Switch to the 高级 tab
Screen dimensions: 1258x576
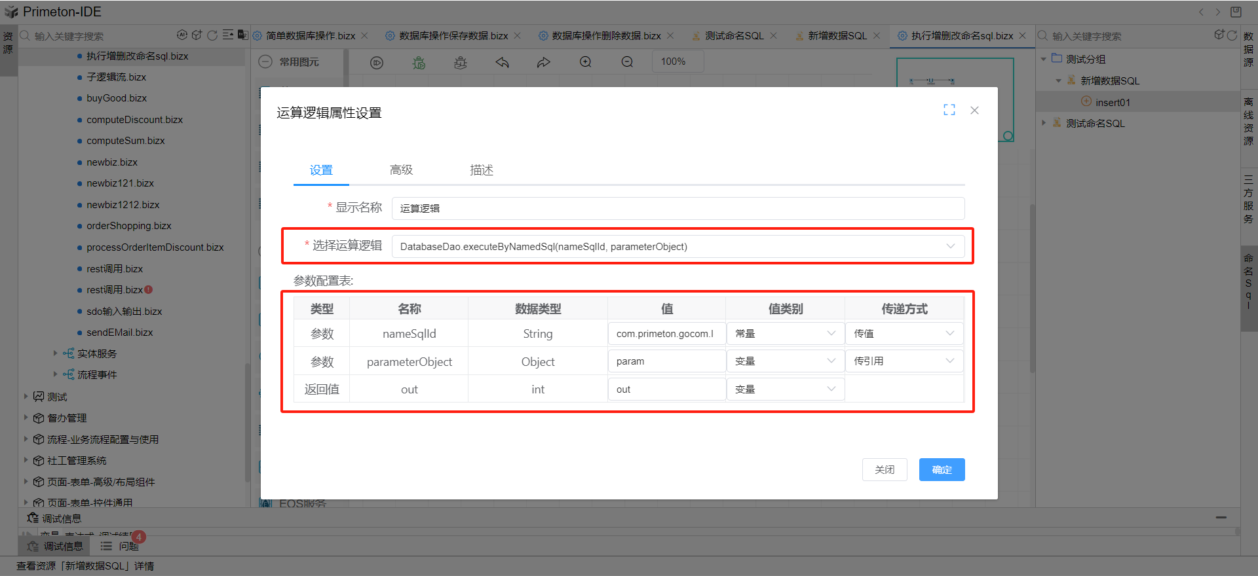pyautogui.click(x=401, y=170)
